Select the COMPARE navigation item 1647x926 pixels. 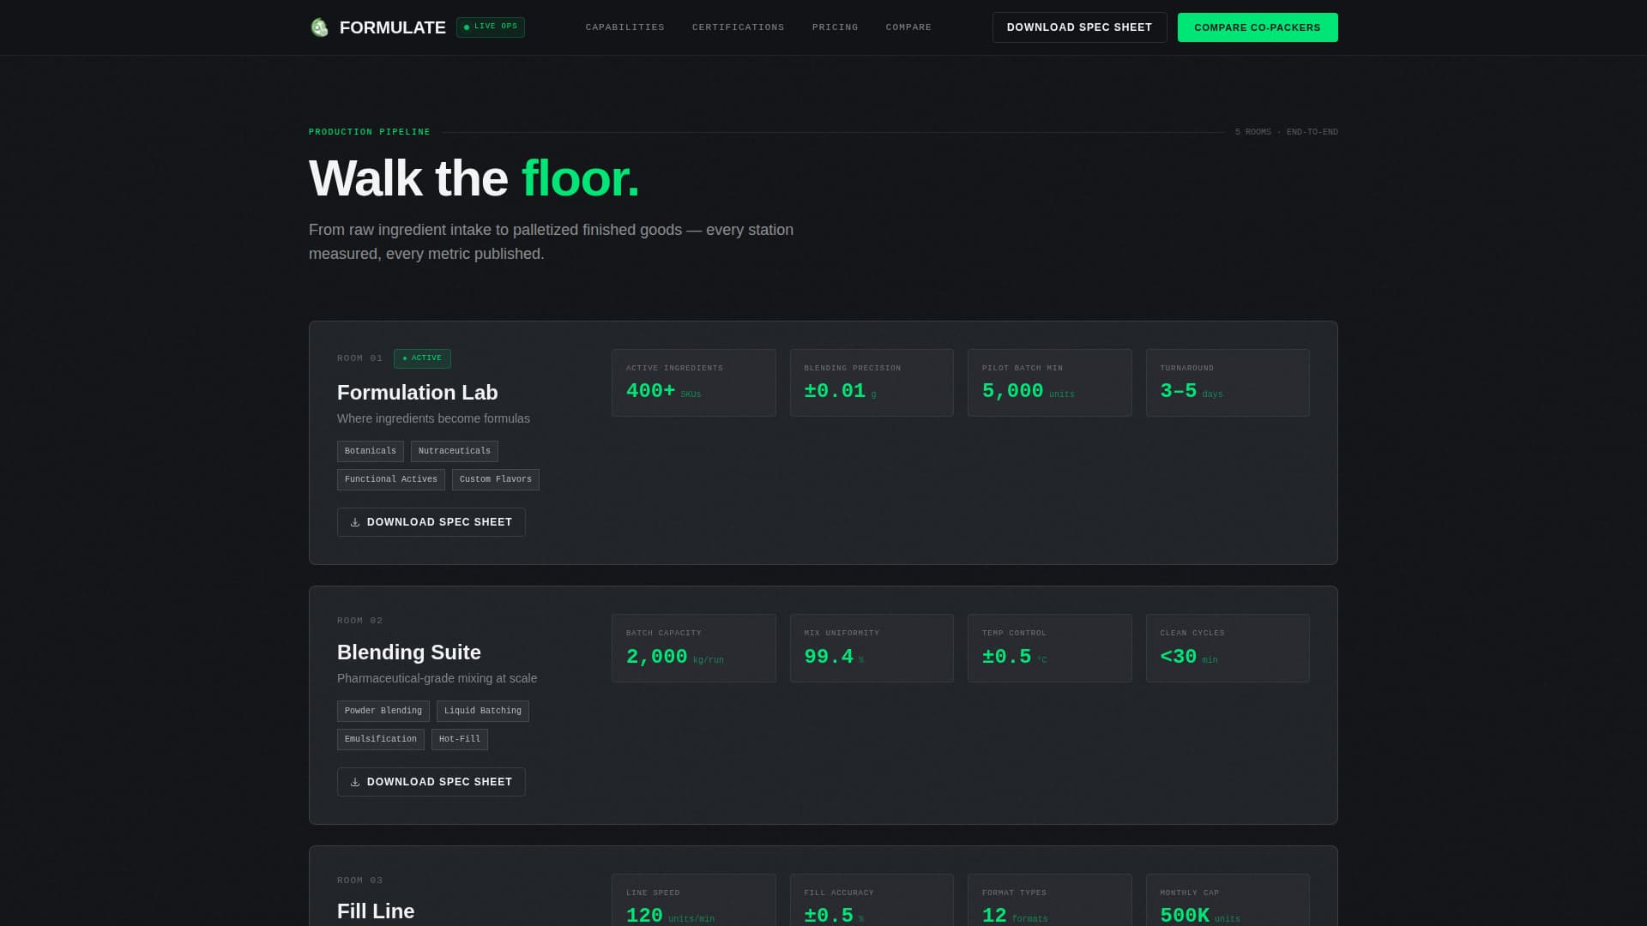pos(908,27)
